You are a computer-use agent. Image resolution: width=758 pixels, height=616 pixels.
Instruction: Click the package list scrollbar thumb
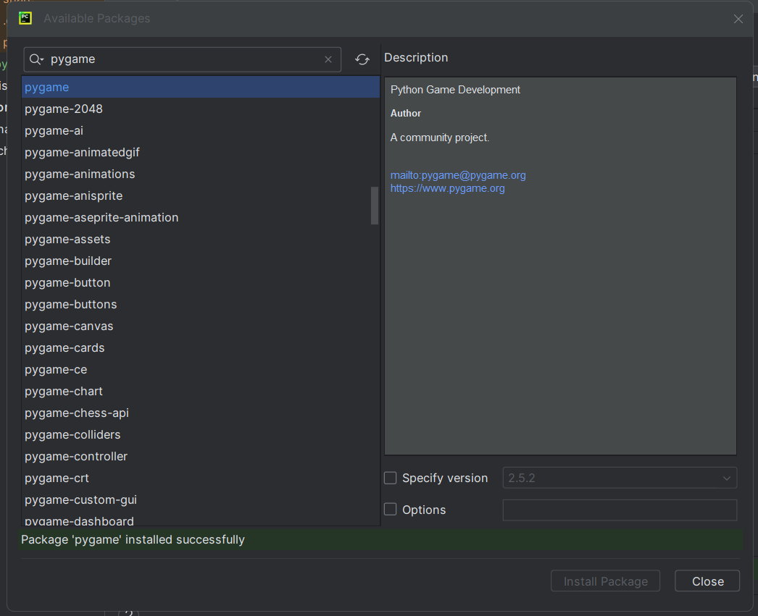click(374, 206)
